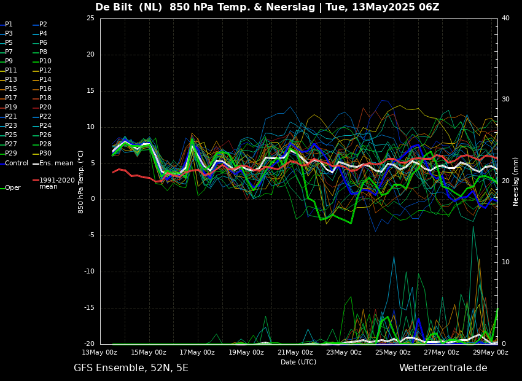Click the 850 hPa Temp. (°C) axis label
522x381 pixels.
click(81, 181)
